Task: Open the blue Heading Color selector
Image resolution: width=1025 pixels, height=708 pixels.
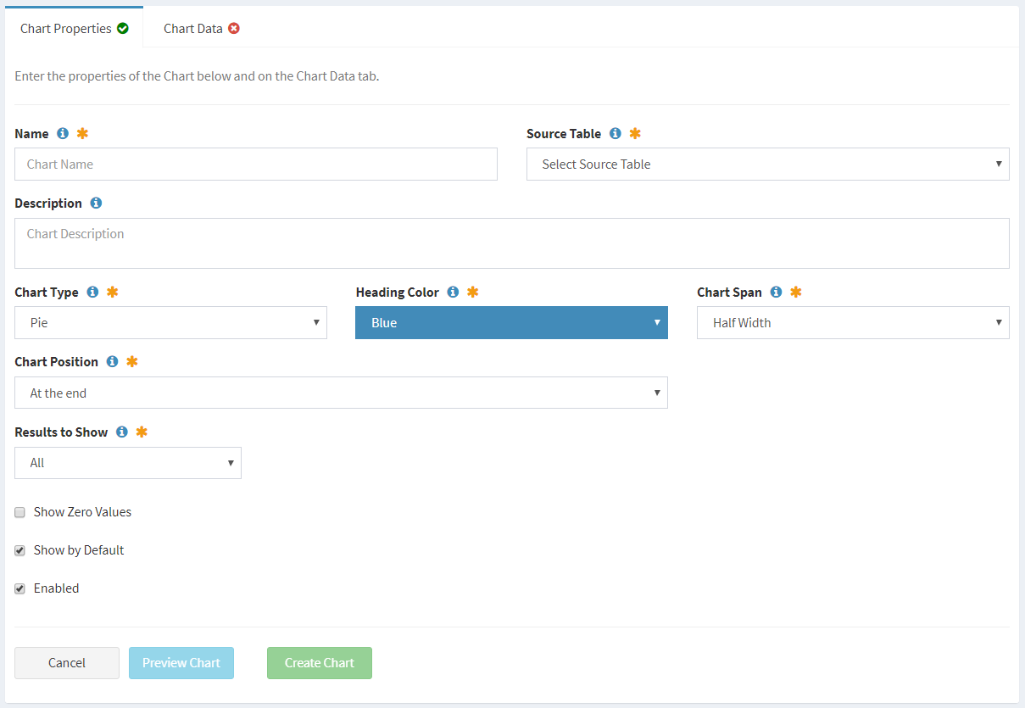Action: [511, 322]
